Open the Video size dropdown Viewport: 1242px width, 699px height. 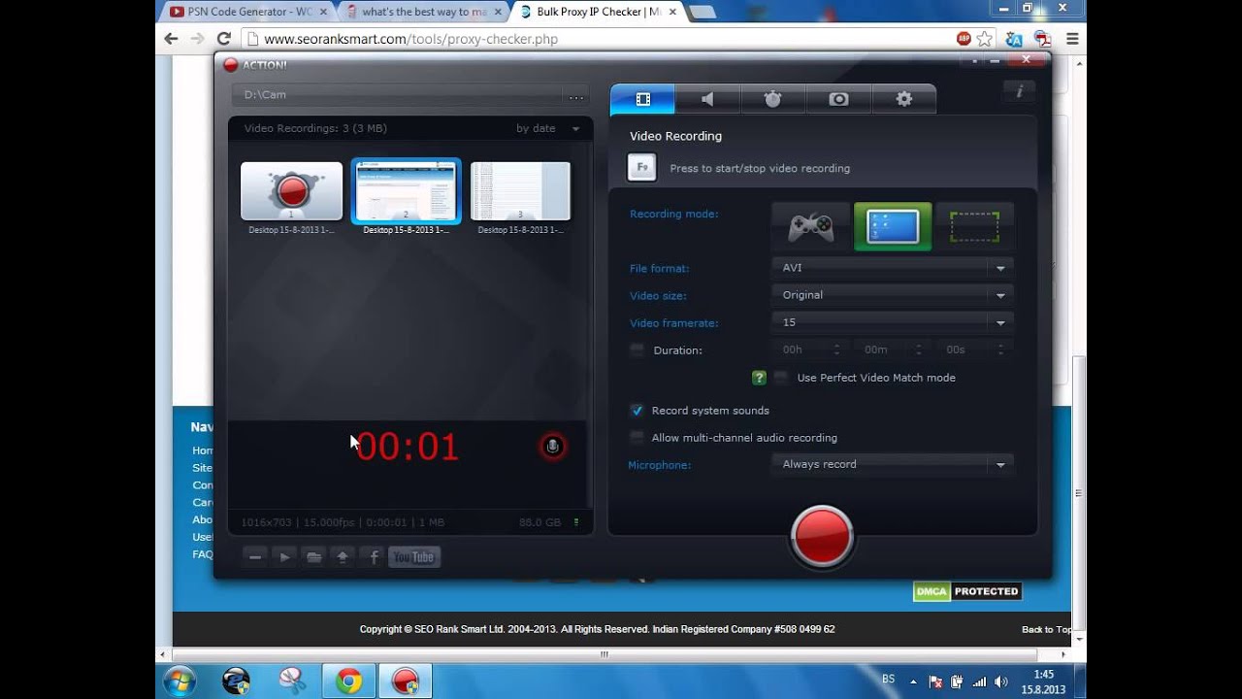[893, 295]
